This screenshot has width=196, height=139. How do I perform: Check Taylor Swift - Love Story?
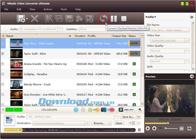[3, 104]
